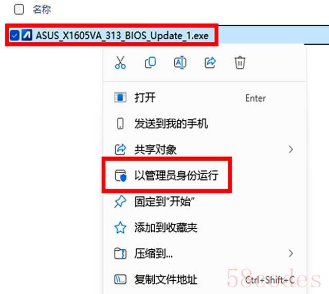The height and width of the screenshot is (294, 329).
Task: Click the phone icon for 发送到我的手机
Action: pyautogui.click(x=120, y=123)
